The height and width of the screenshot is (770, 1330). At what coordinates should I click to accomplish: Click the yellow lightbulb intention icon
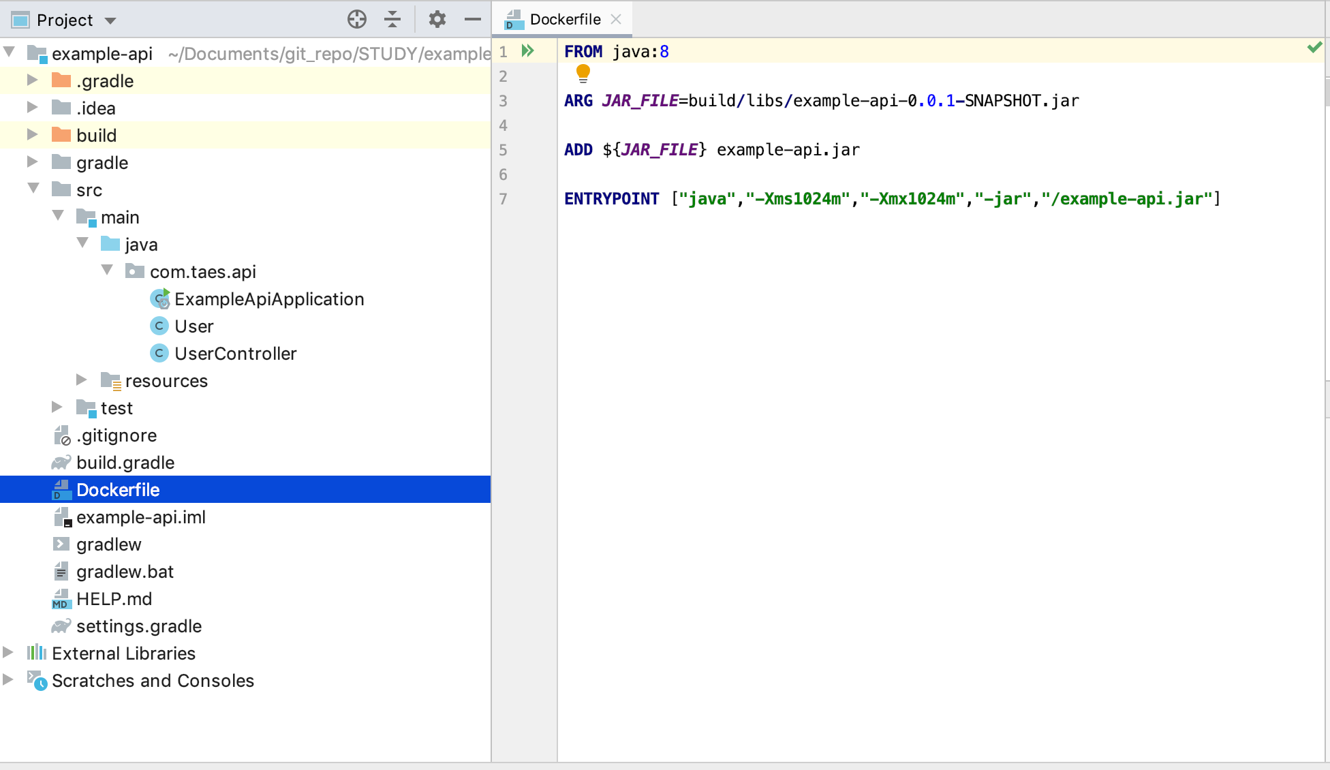coord(583,73)
